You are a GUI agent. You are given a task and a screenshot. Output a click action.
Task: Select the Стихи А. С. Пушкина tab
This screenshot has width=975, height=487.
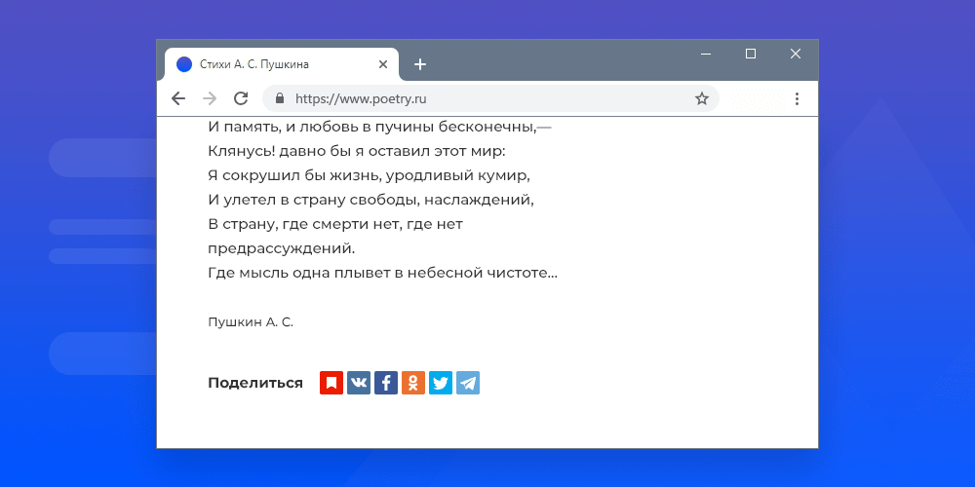282,64
